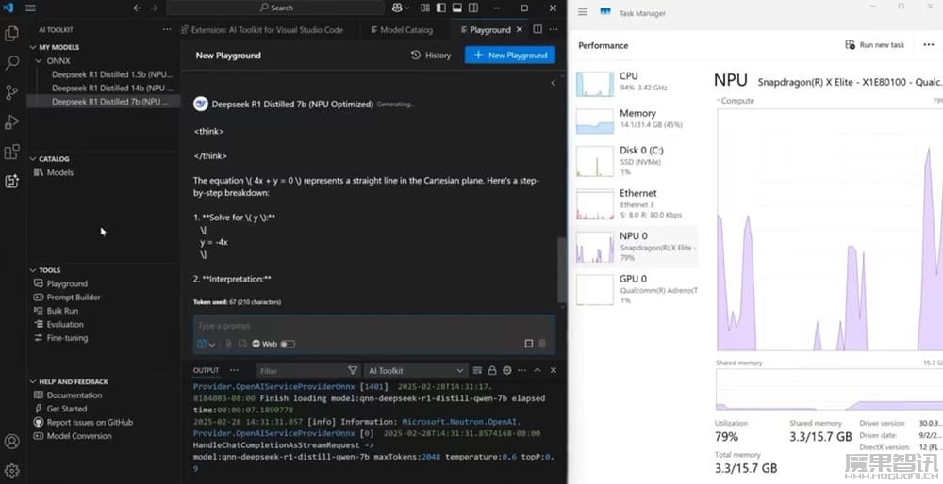Image resolution: width=943 pixels, height=484 pixels.
Task: Open the Search view in activity bar
Action: click(x=11, y=62)
